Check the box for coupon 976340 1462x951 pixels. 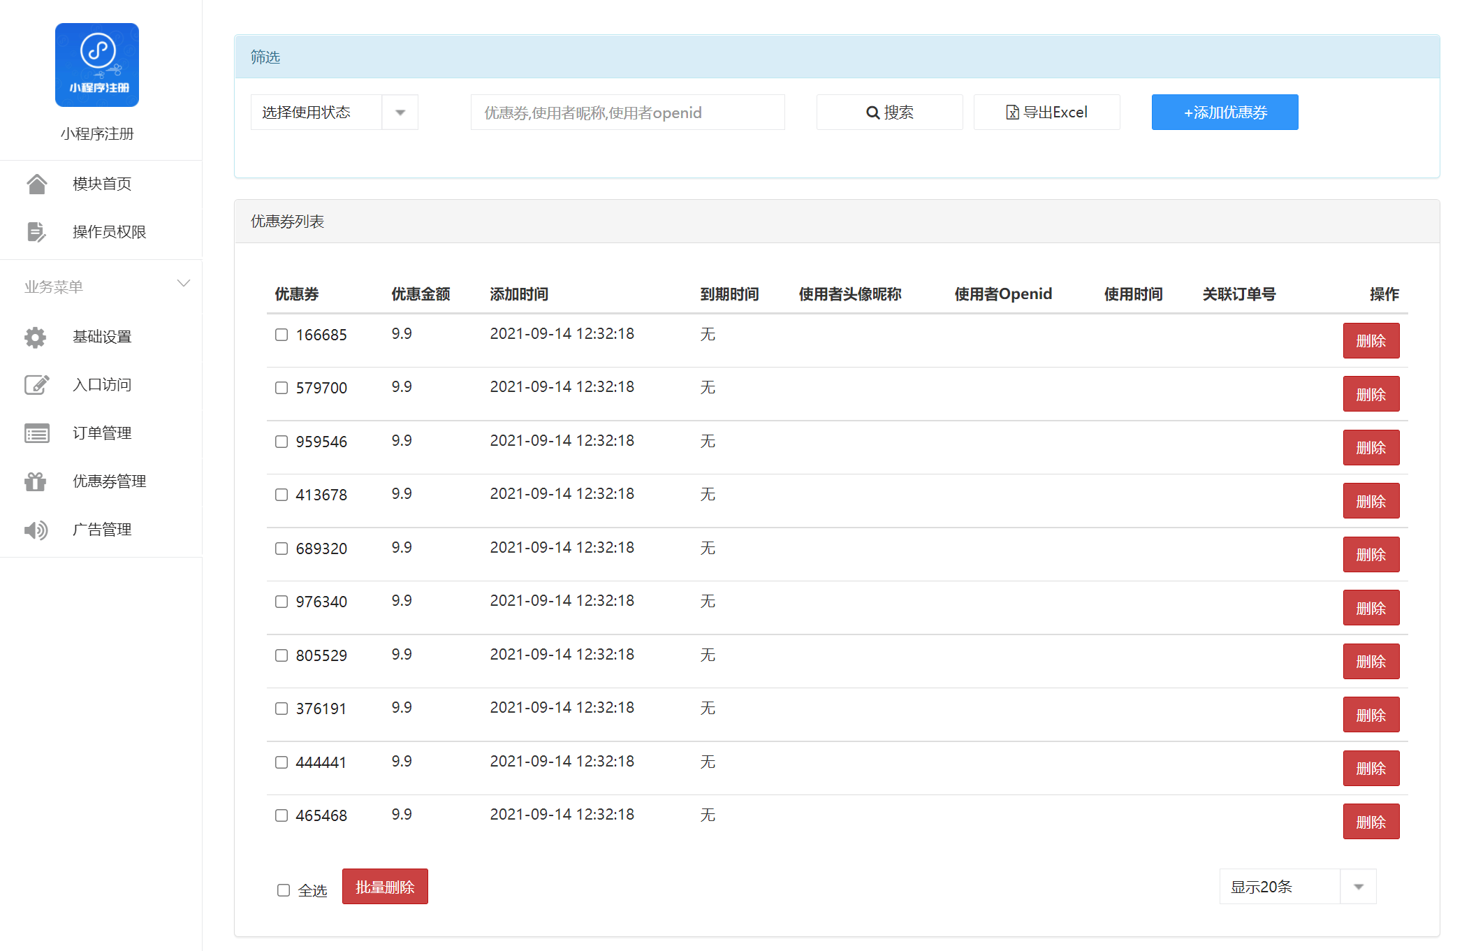click(x=282, y=602)
